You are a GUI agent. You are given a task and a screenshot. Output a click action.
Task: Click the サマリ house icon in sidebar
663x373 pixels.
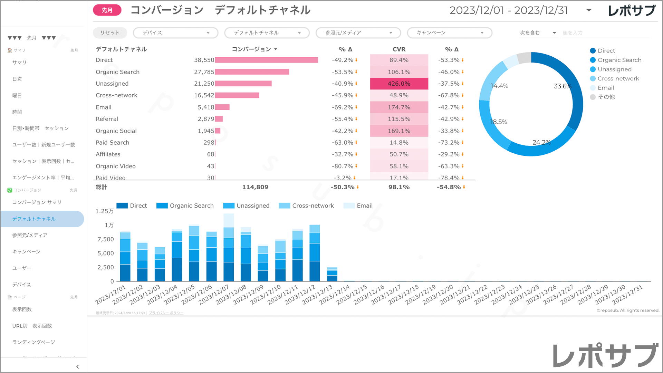click(x=10, y=50)
